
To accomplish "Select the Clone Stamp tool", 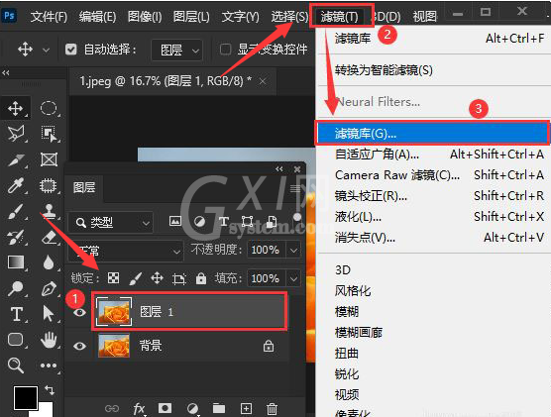I will click(x=49, y=211).
